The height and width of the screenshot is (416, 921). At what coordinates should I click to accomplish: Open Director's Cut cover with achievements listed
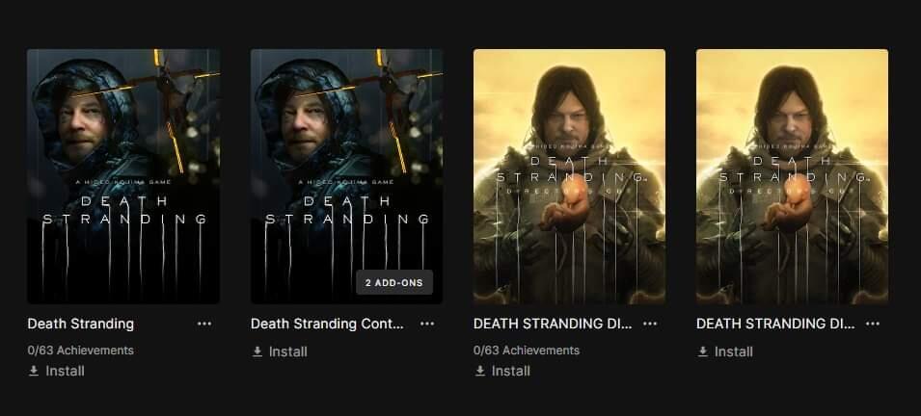point(569,176)
